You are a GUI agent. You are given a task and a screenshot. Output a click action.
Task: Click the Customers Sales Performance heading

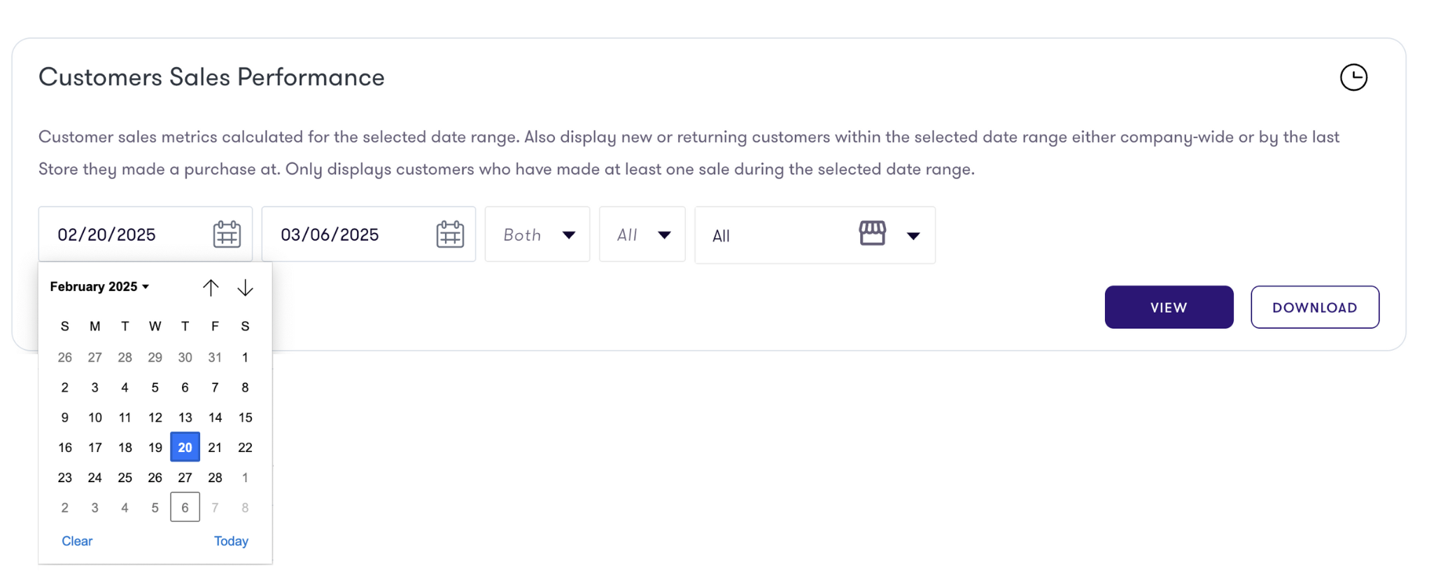pyautogui.click(x=211, y=77)
